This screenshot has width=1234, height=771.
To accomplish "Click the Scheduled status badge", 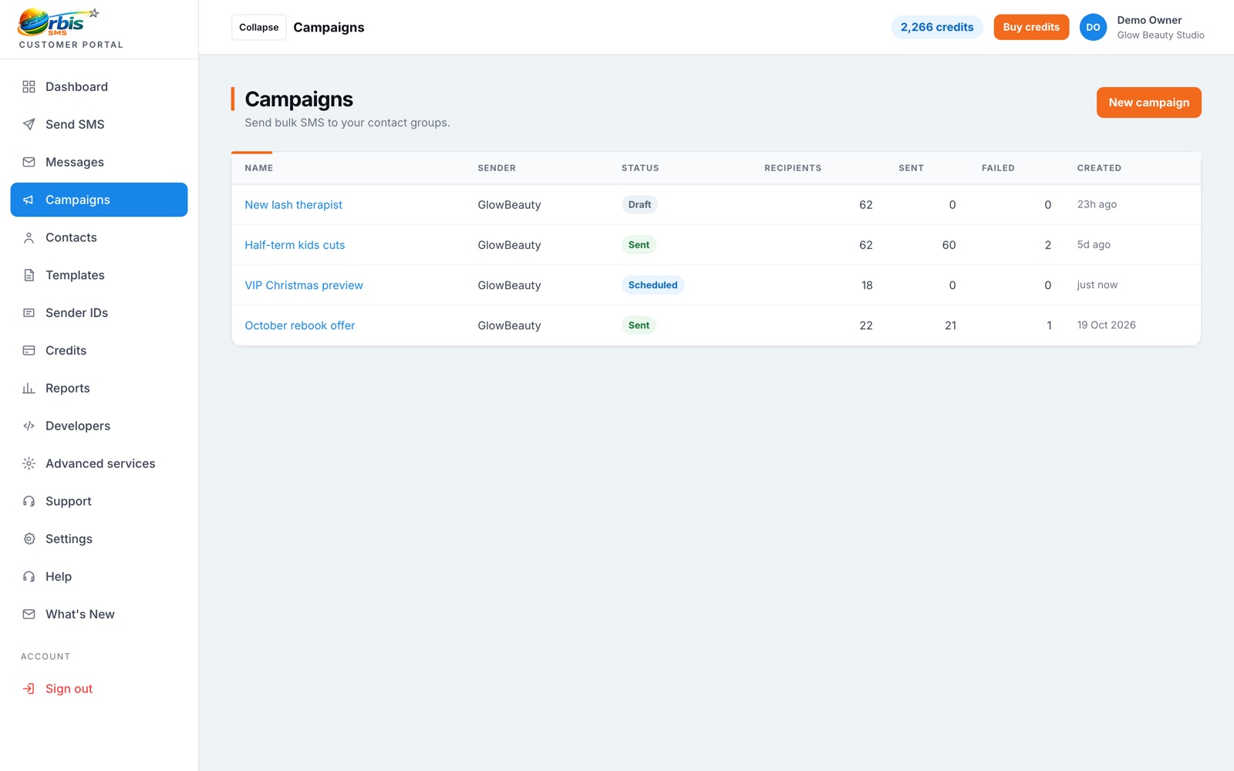I will click(652, 285).
